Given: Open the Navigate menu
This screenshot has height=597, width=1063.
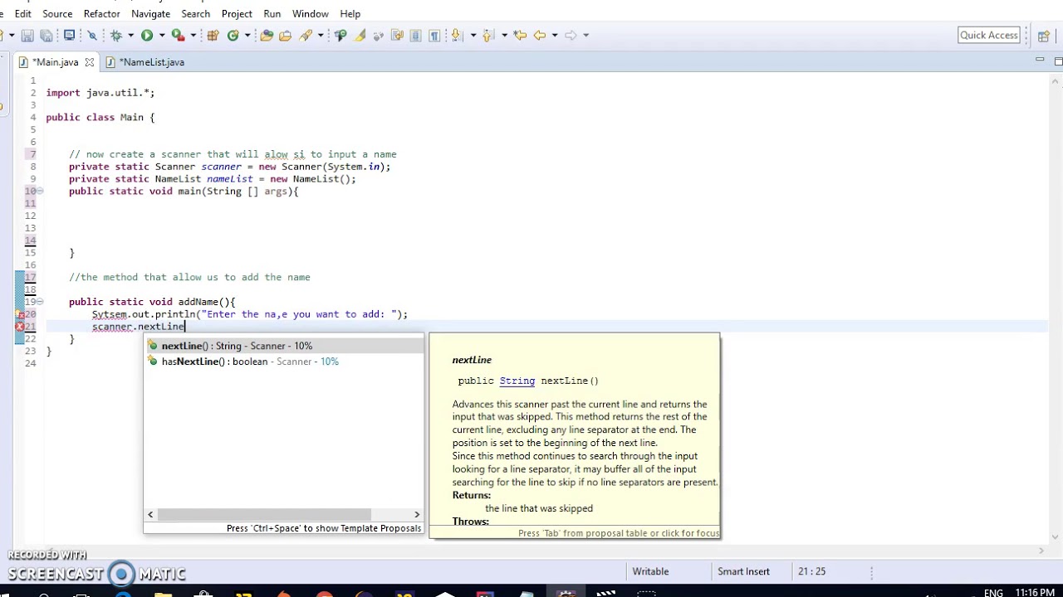Looking at the screenshot, I should [x=150, y=13].
